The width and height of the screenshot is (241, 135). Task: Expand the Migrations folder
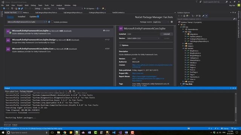[185, 34]
